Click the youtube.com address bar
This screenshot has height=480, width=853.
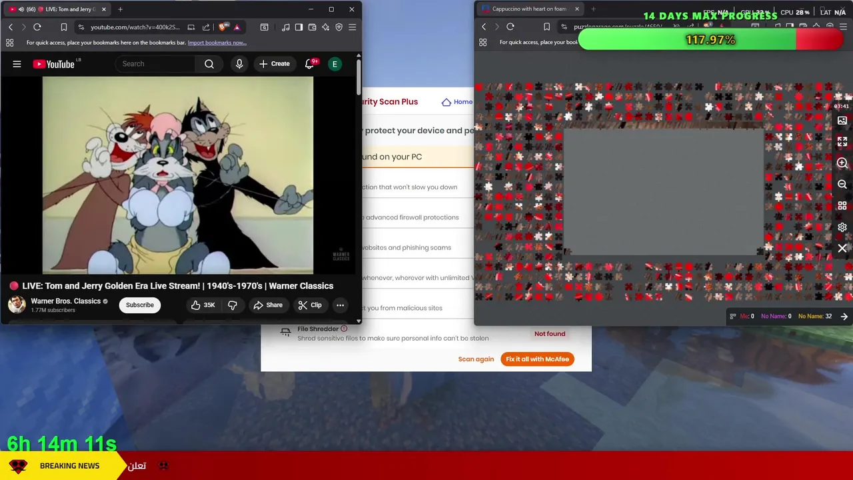pyautogui.click(x=135, y=27)
